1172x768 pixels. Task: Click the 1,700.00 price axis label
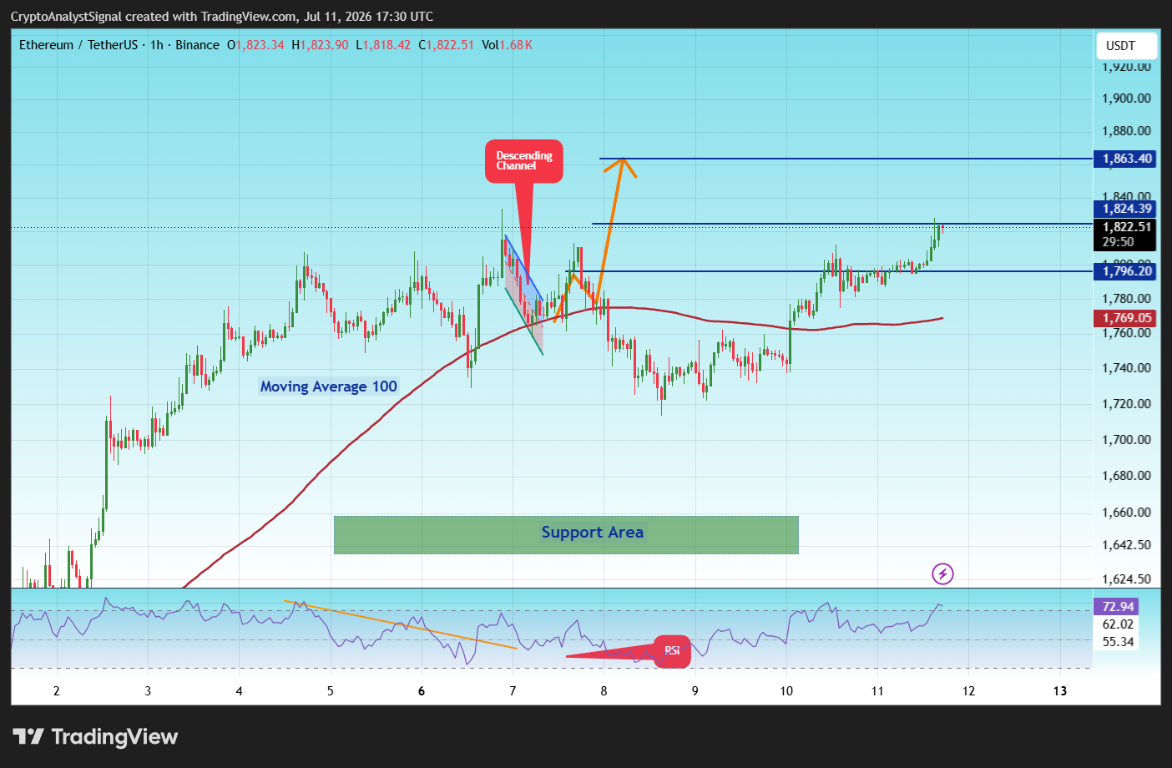[1126, 440]
